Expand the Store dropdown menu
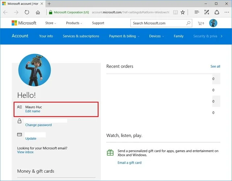This screenshot has height=181, width=232. (x=51, y=23)
